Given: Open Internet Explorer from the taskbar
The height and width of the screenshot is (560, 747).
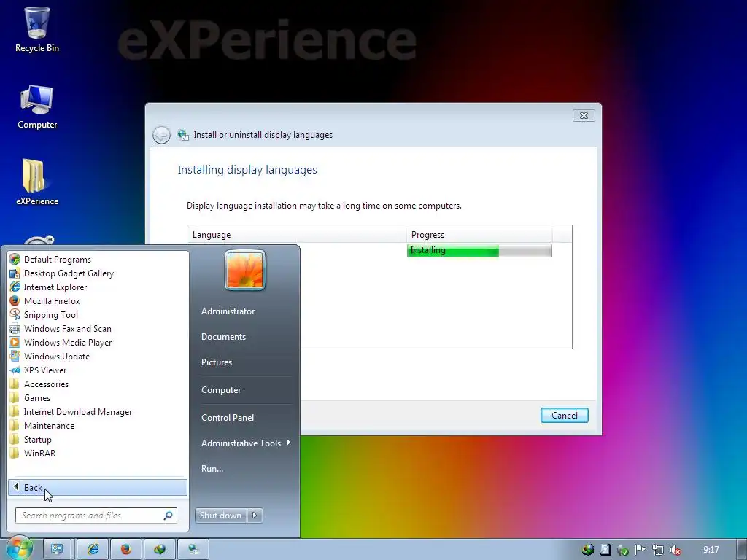Looking at the screenshot, I should point(93,549).
